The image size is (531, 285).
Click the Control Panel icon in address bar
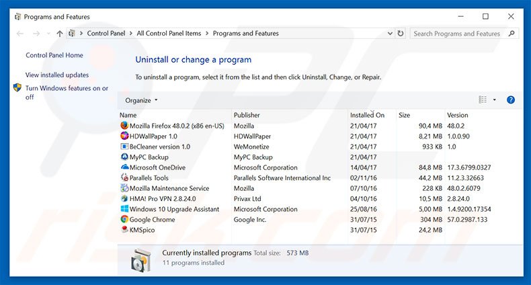[x=72, y=33]
